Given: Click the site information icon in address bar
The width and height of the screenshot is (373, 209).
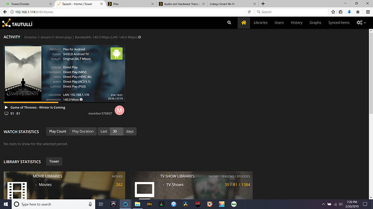Looking at the screenshot, I should [12, 12].
